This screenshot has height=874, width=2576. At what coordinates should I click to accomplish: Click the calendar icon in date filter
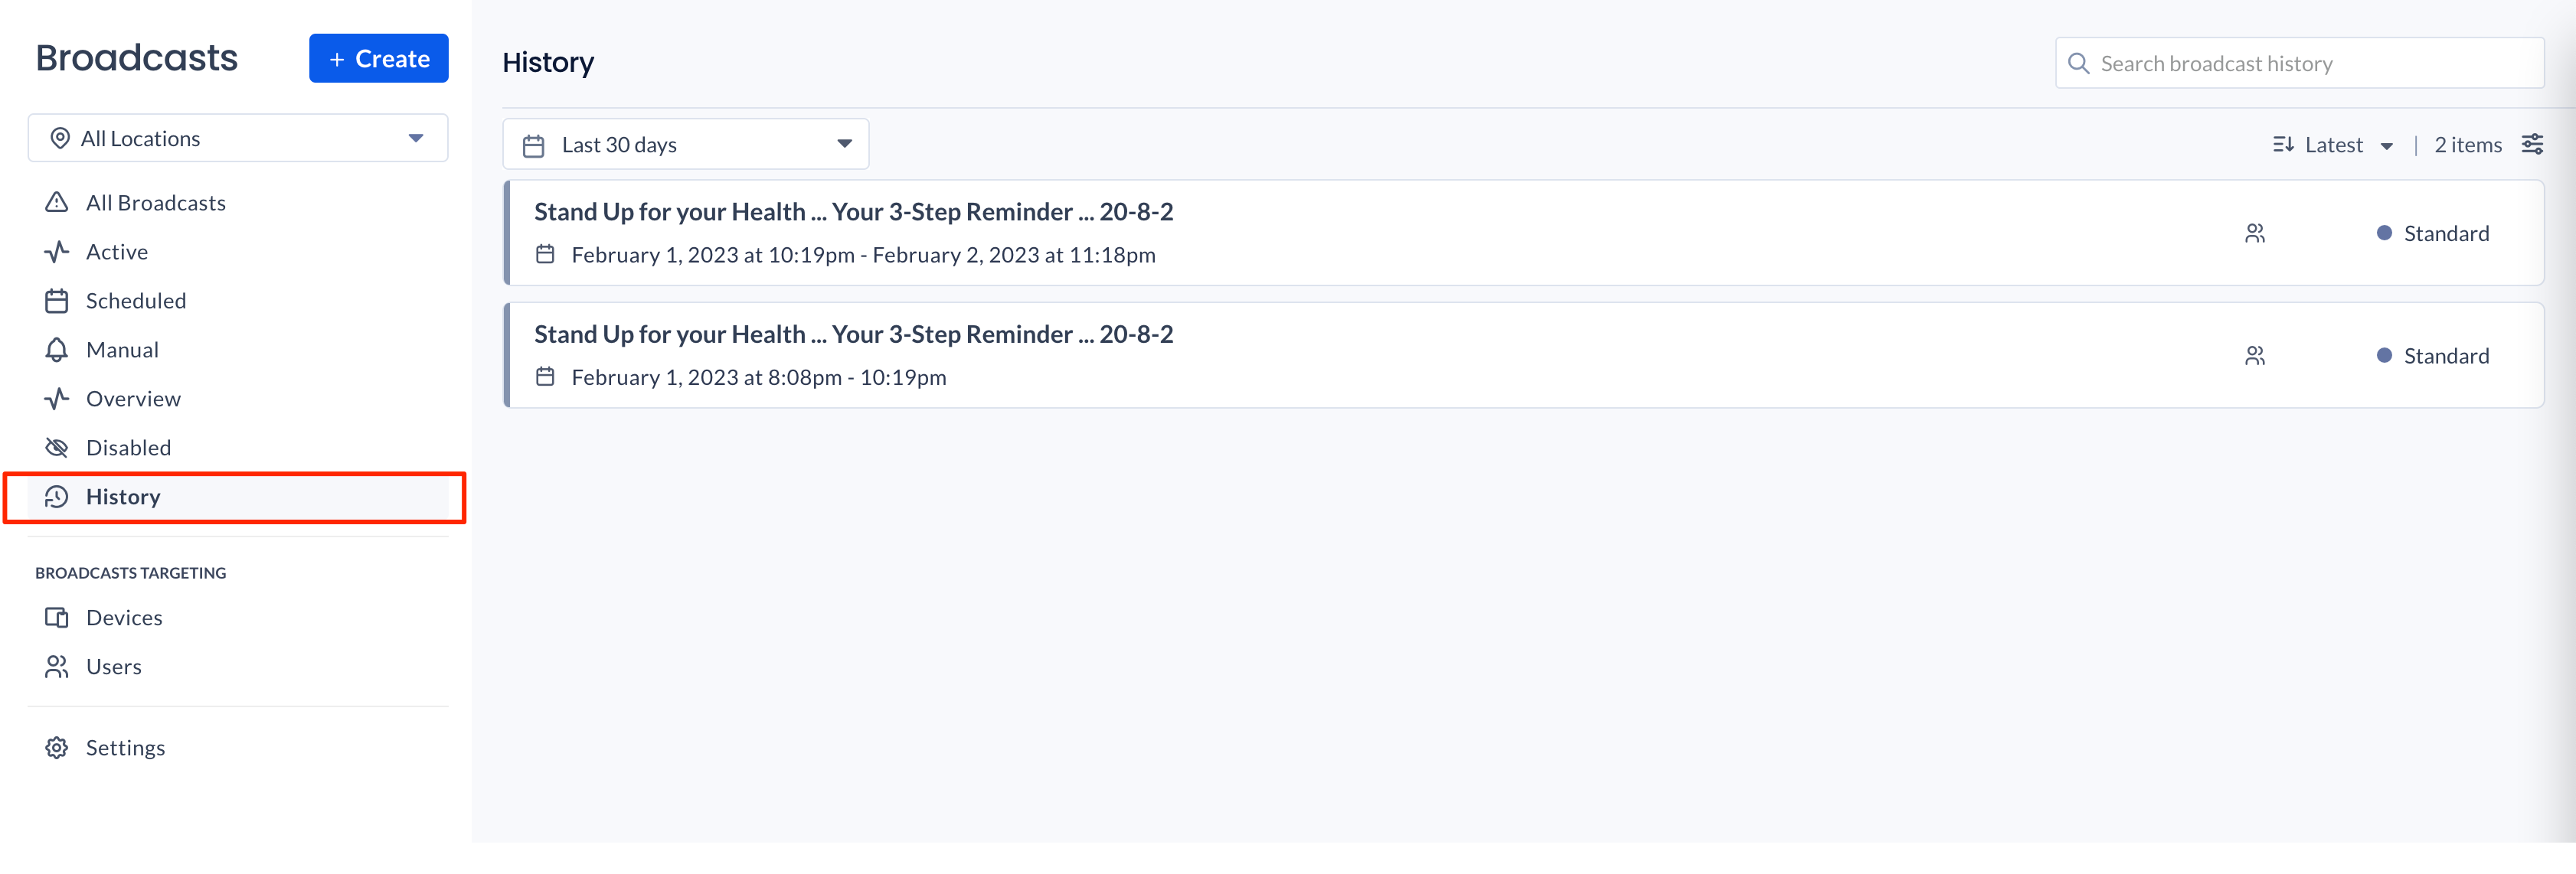(x=534, y=145)
